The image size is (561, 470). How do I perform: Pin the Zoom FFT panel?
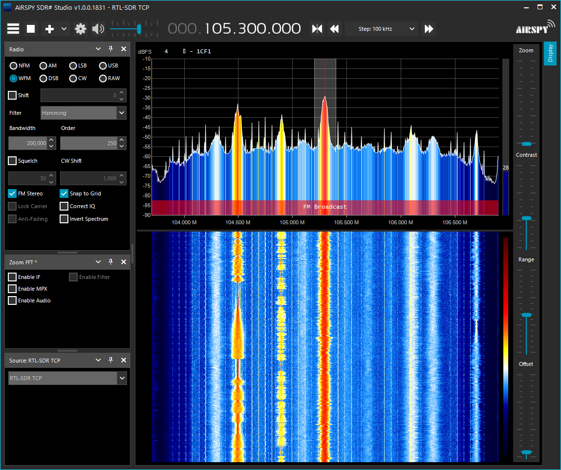click(110, 262)
